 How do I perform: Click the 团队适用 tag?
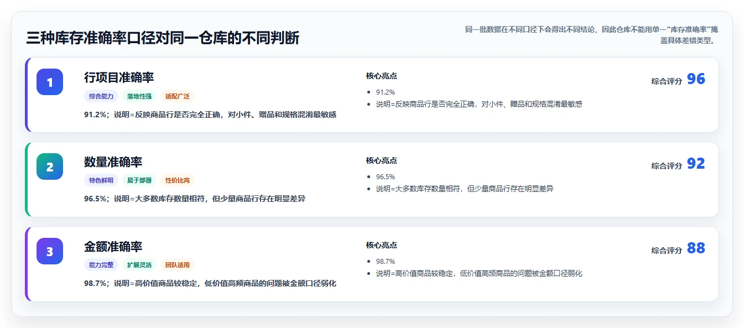[178, 265]
